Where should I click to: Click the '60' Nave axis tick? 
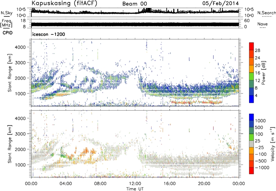[x=247, y=21]
